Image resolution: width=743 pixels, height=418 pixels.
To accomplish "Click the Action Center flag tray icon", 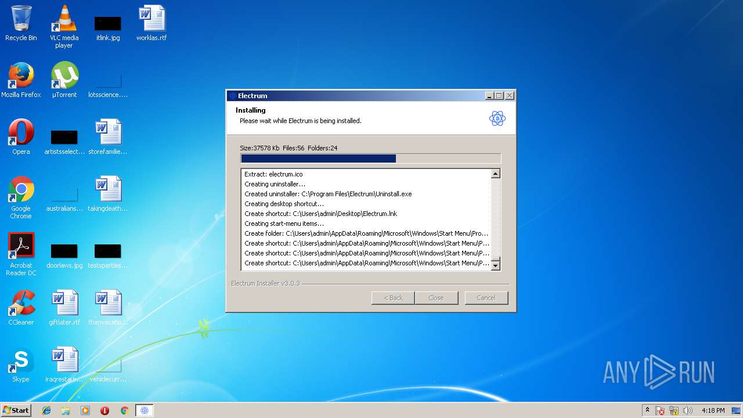I will pos(660,410).
